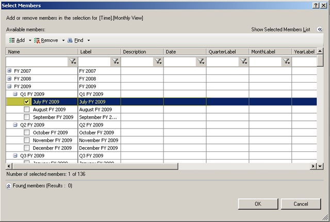This screenshot has height=222, width=330.
Task: Select the Q3 FY 2009 name row
Action: click(42, 155)
